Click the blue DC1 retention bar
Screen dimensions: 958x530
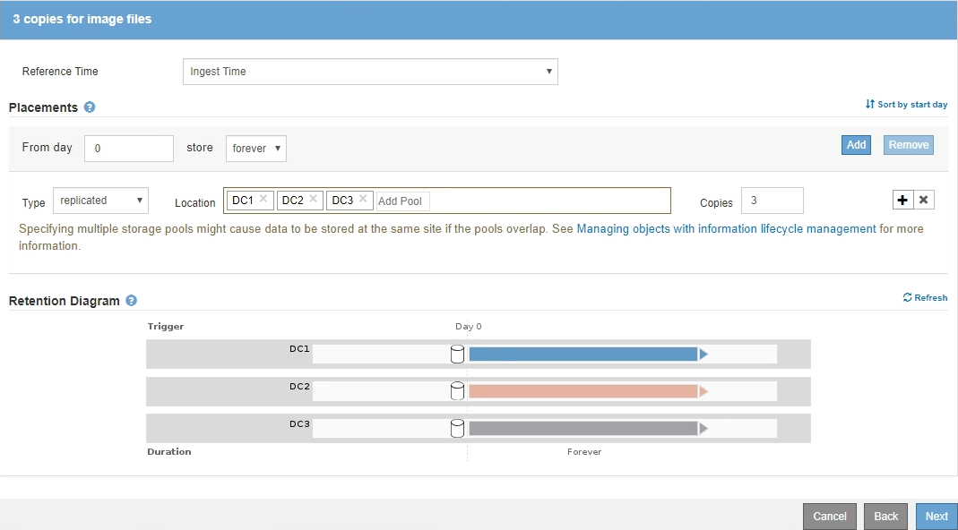[583, 355]
